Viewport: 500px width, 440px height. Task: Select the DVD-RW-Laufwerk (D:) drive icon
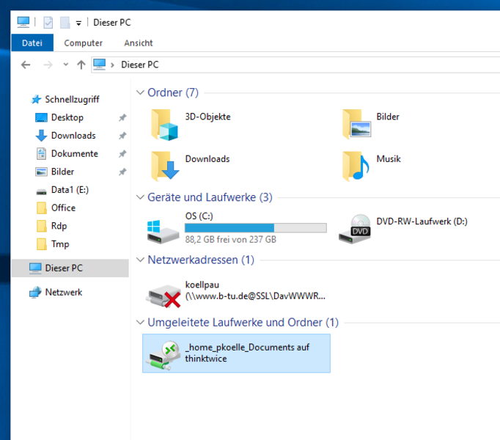coord(355,229)
